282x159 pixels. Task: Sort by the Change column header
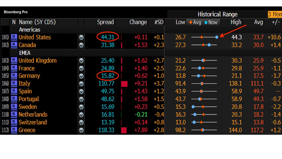(x=138, y=22)
